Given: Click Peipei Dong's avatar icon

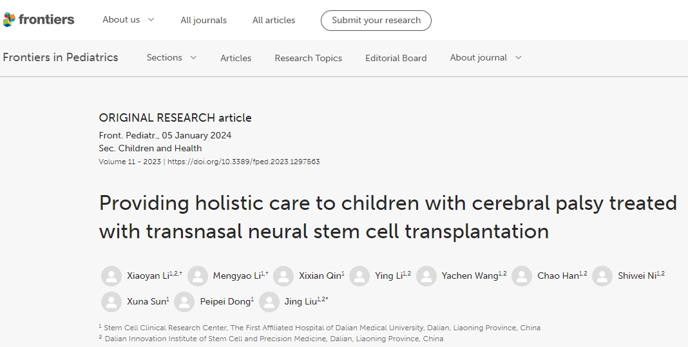Looking at the screenshot, I should (184, 302).
